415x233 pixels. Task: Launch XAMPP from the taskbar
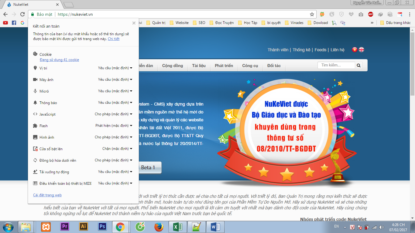pos(46,227)
